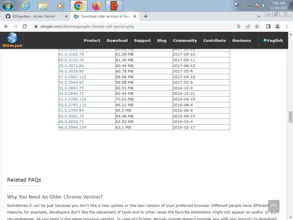Open Chrome three-dot menu
Image resolution: width=293 pixels, height=220 pixels.
287,26
